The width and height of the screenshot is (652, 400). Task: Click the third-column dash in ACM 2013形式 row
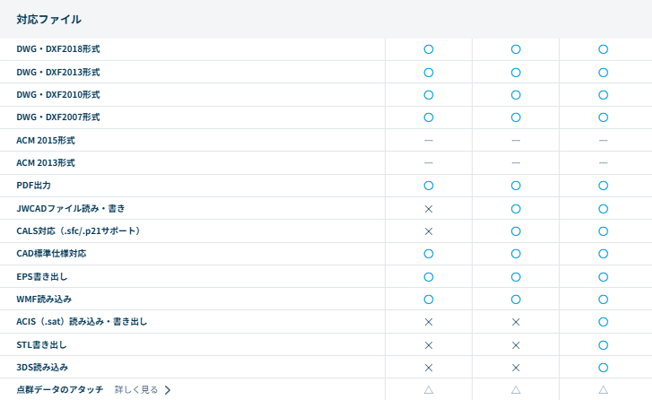[x=604, y=163]
